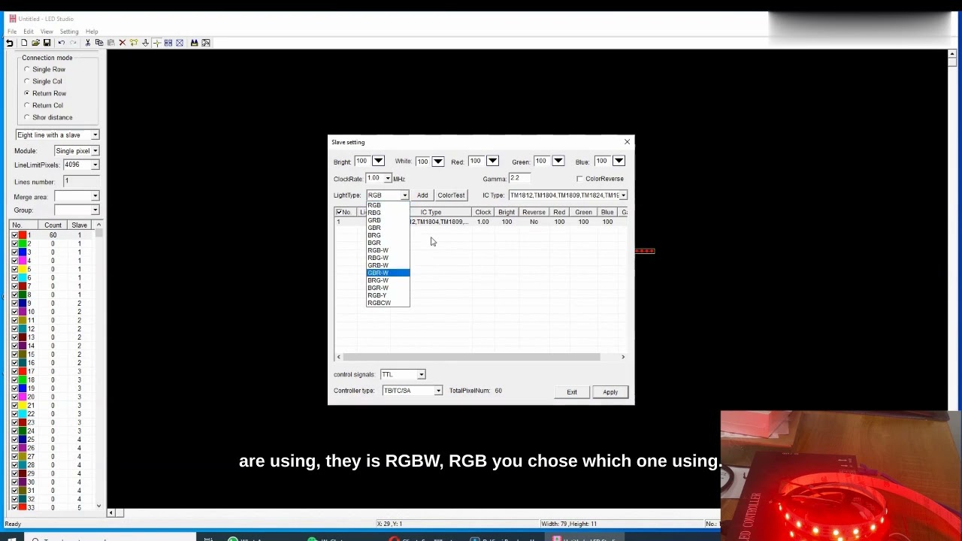This screenshot has width=962, height=541.
Task: Redo the action in toolbar
Action: (x=73, y=43)
